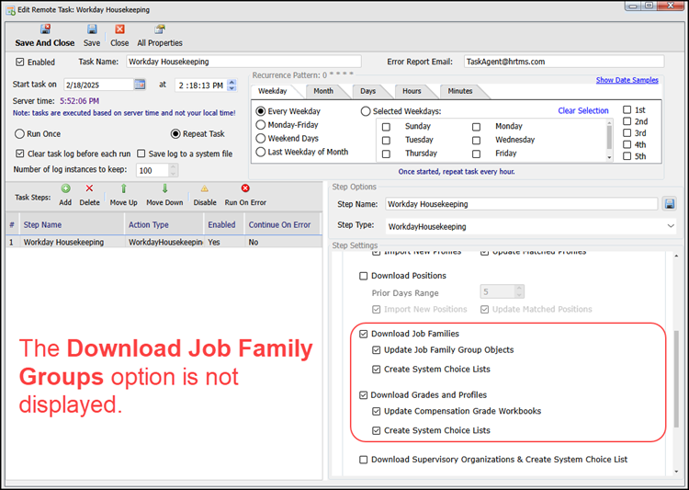
Task: Select Monday-Friday recurrence option
Action: 261,125
